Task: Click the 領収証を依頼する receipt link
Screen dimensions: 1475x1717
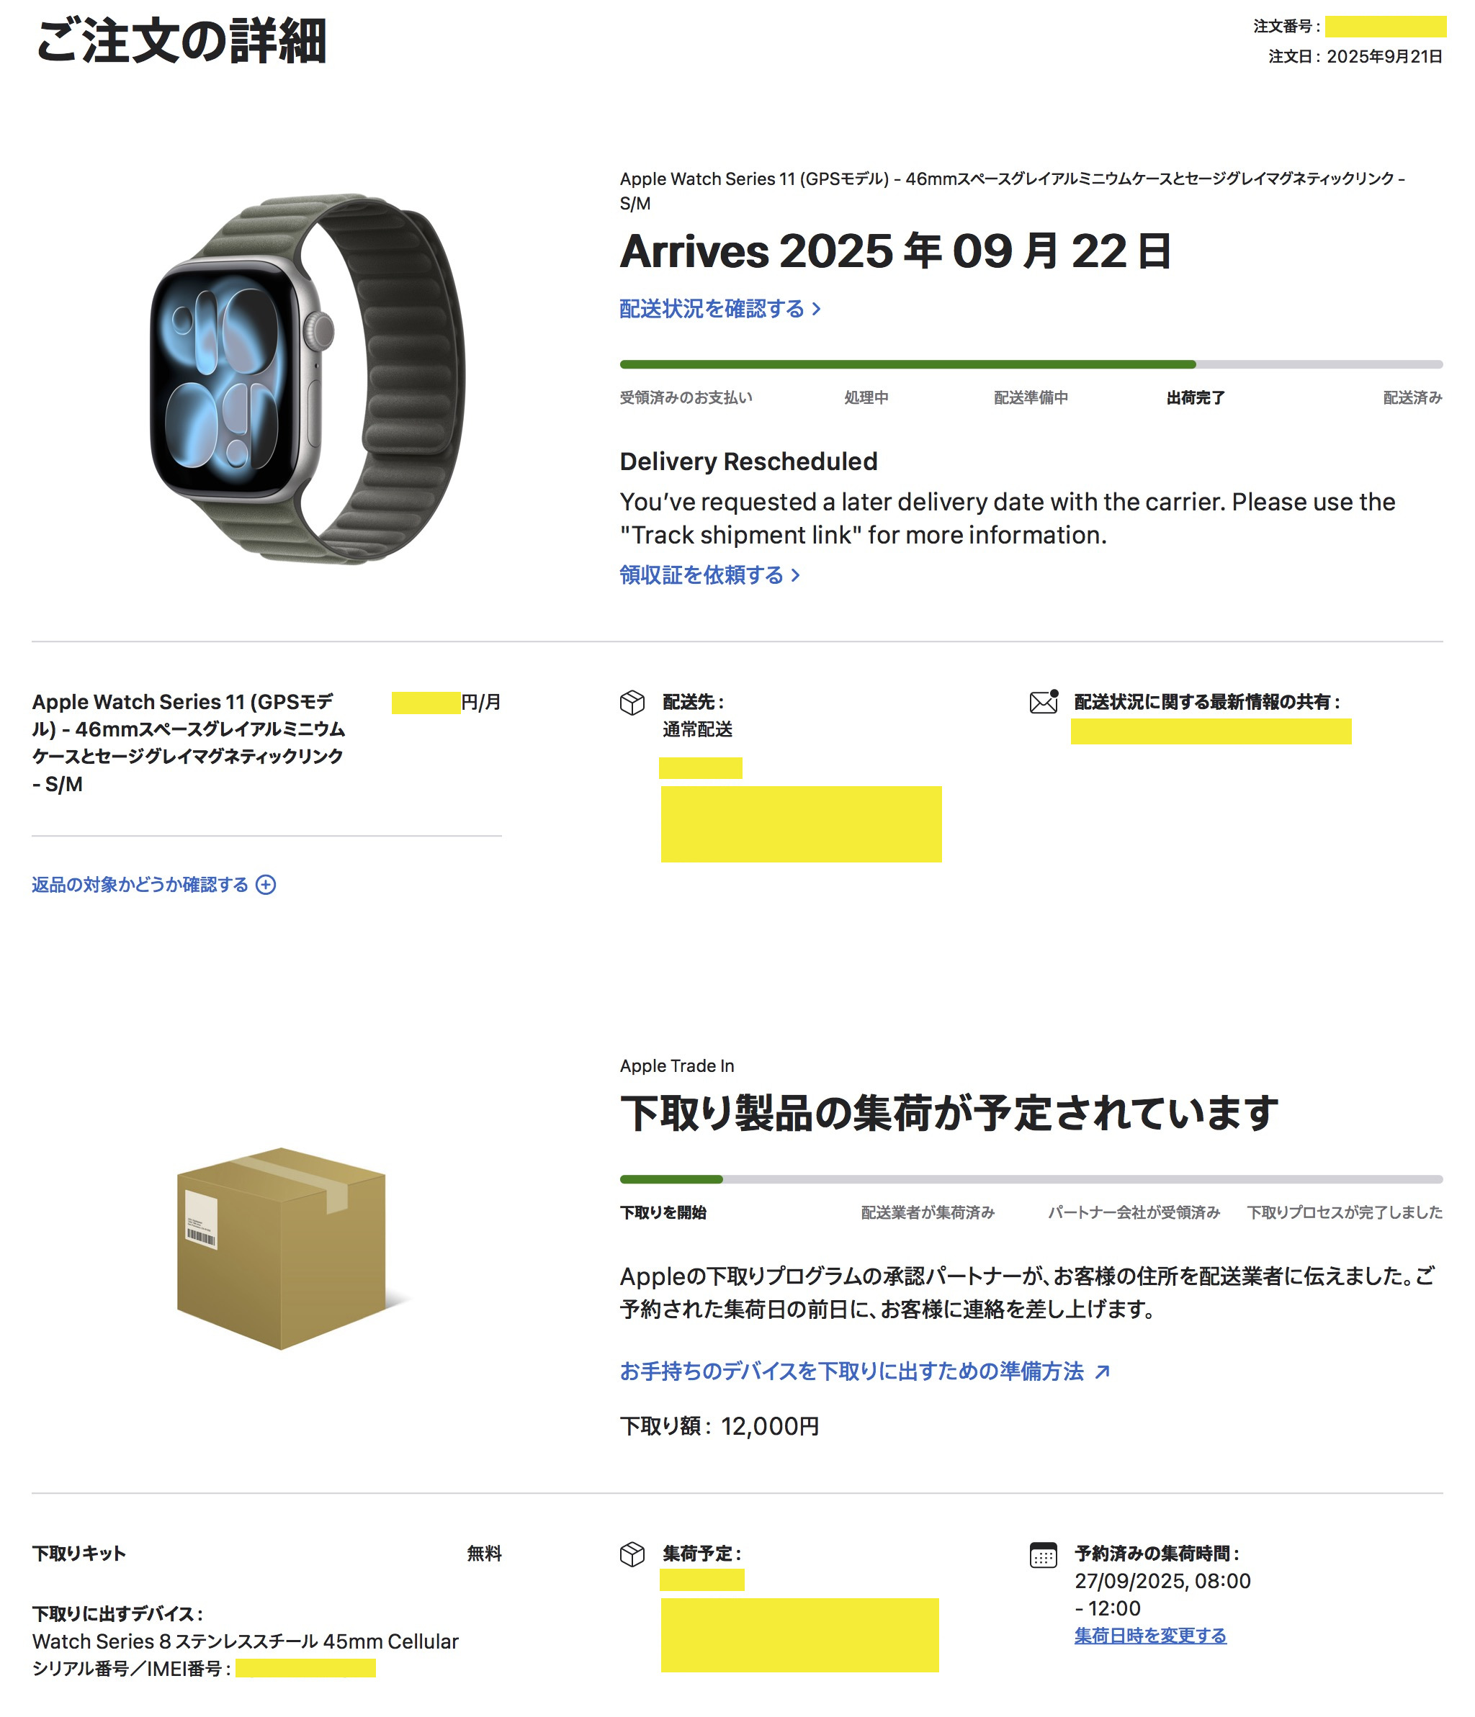Action: click(x=709, y=574)
